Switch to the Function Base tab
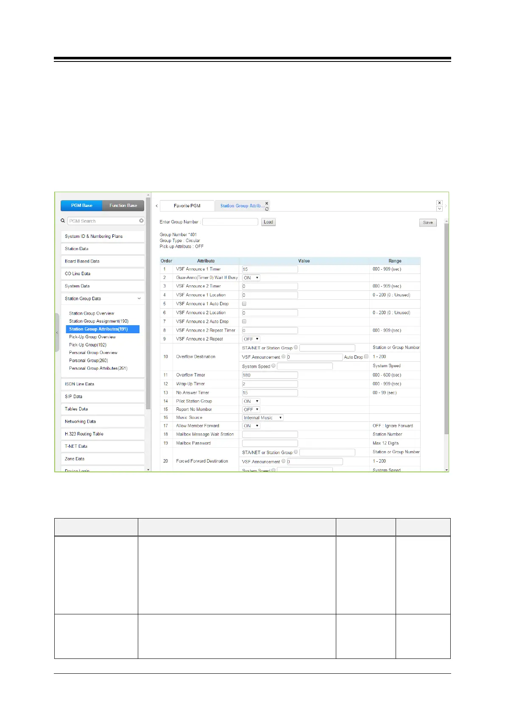505x714 pixels. (123, 206)
